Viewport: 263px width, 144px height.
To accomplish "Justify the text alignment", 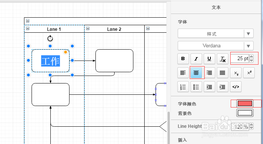I will click(x=222, y=73).
